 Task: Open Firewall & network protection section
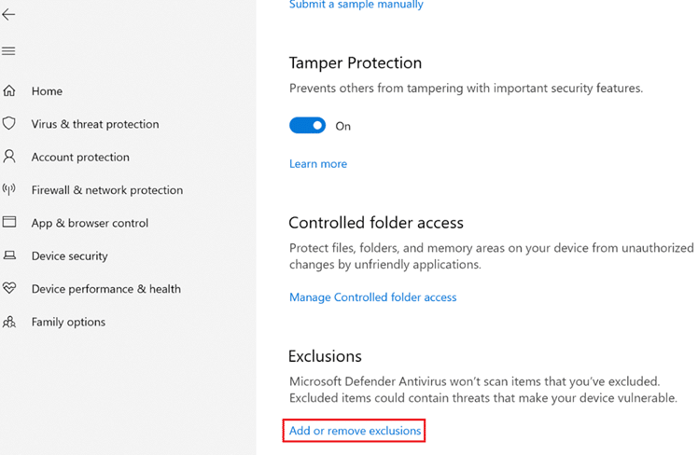click(107, 190)
